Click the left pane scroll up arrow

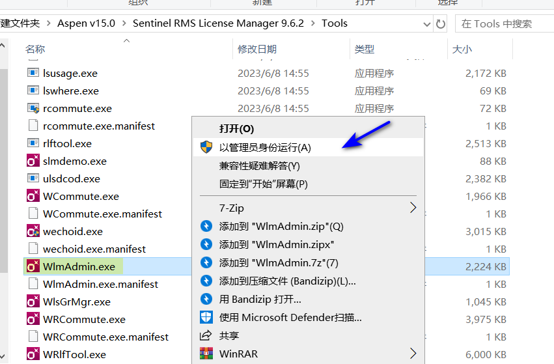[3, 46]
